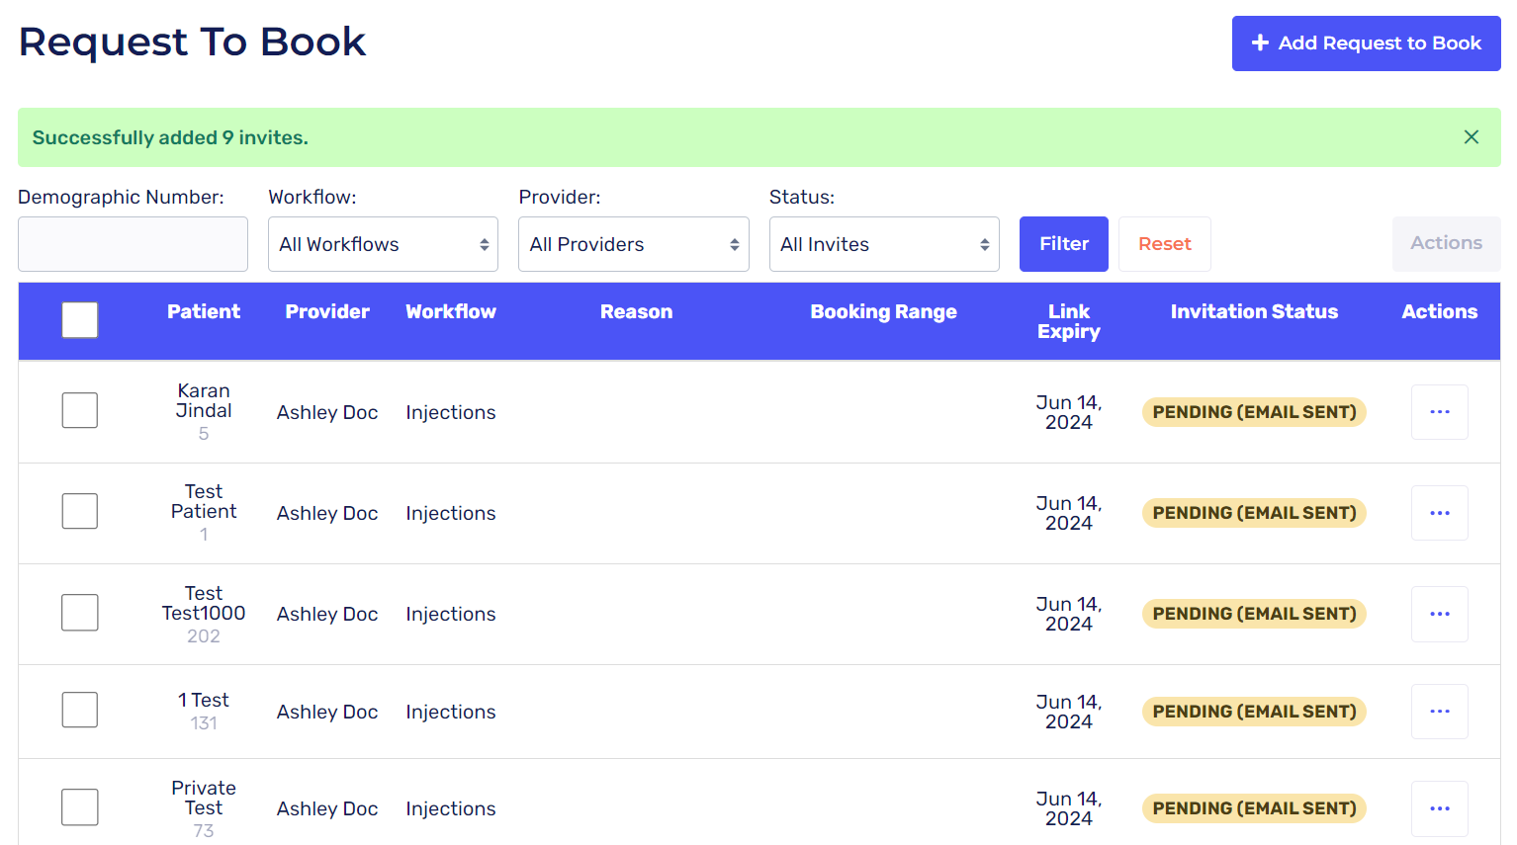
Task: Toggle the select-all checkbox in table header
Action: pos(80,320)
